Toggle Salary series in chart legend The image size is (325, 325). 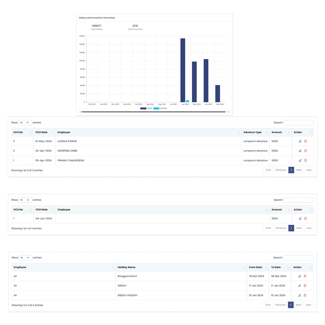[146, 108]
